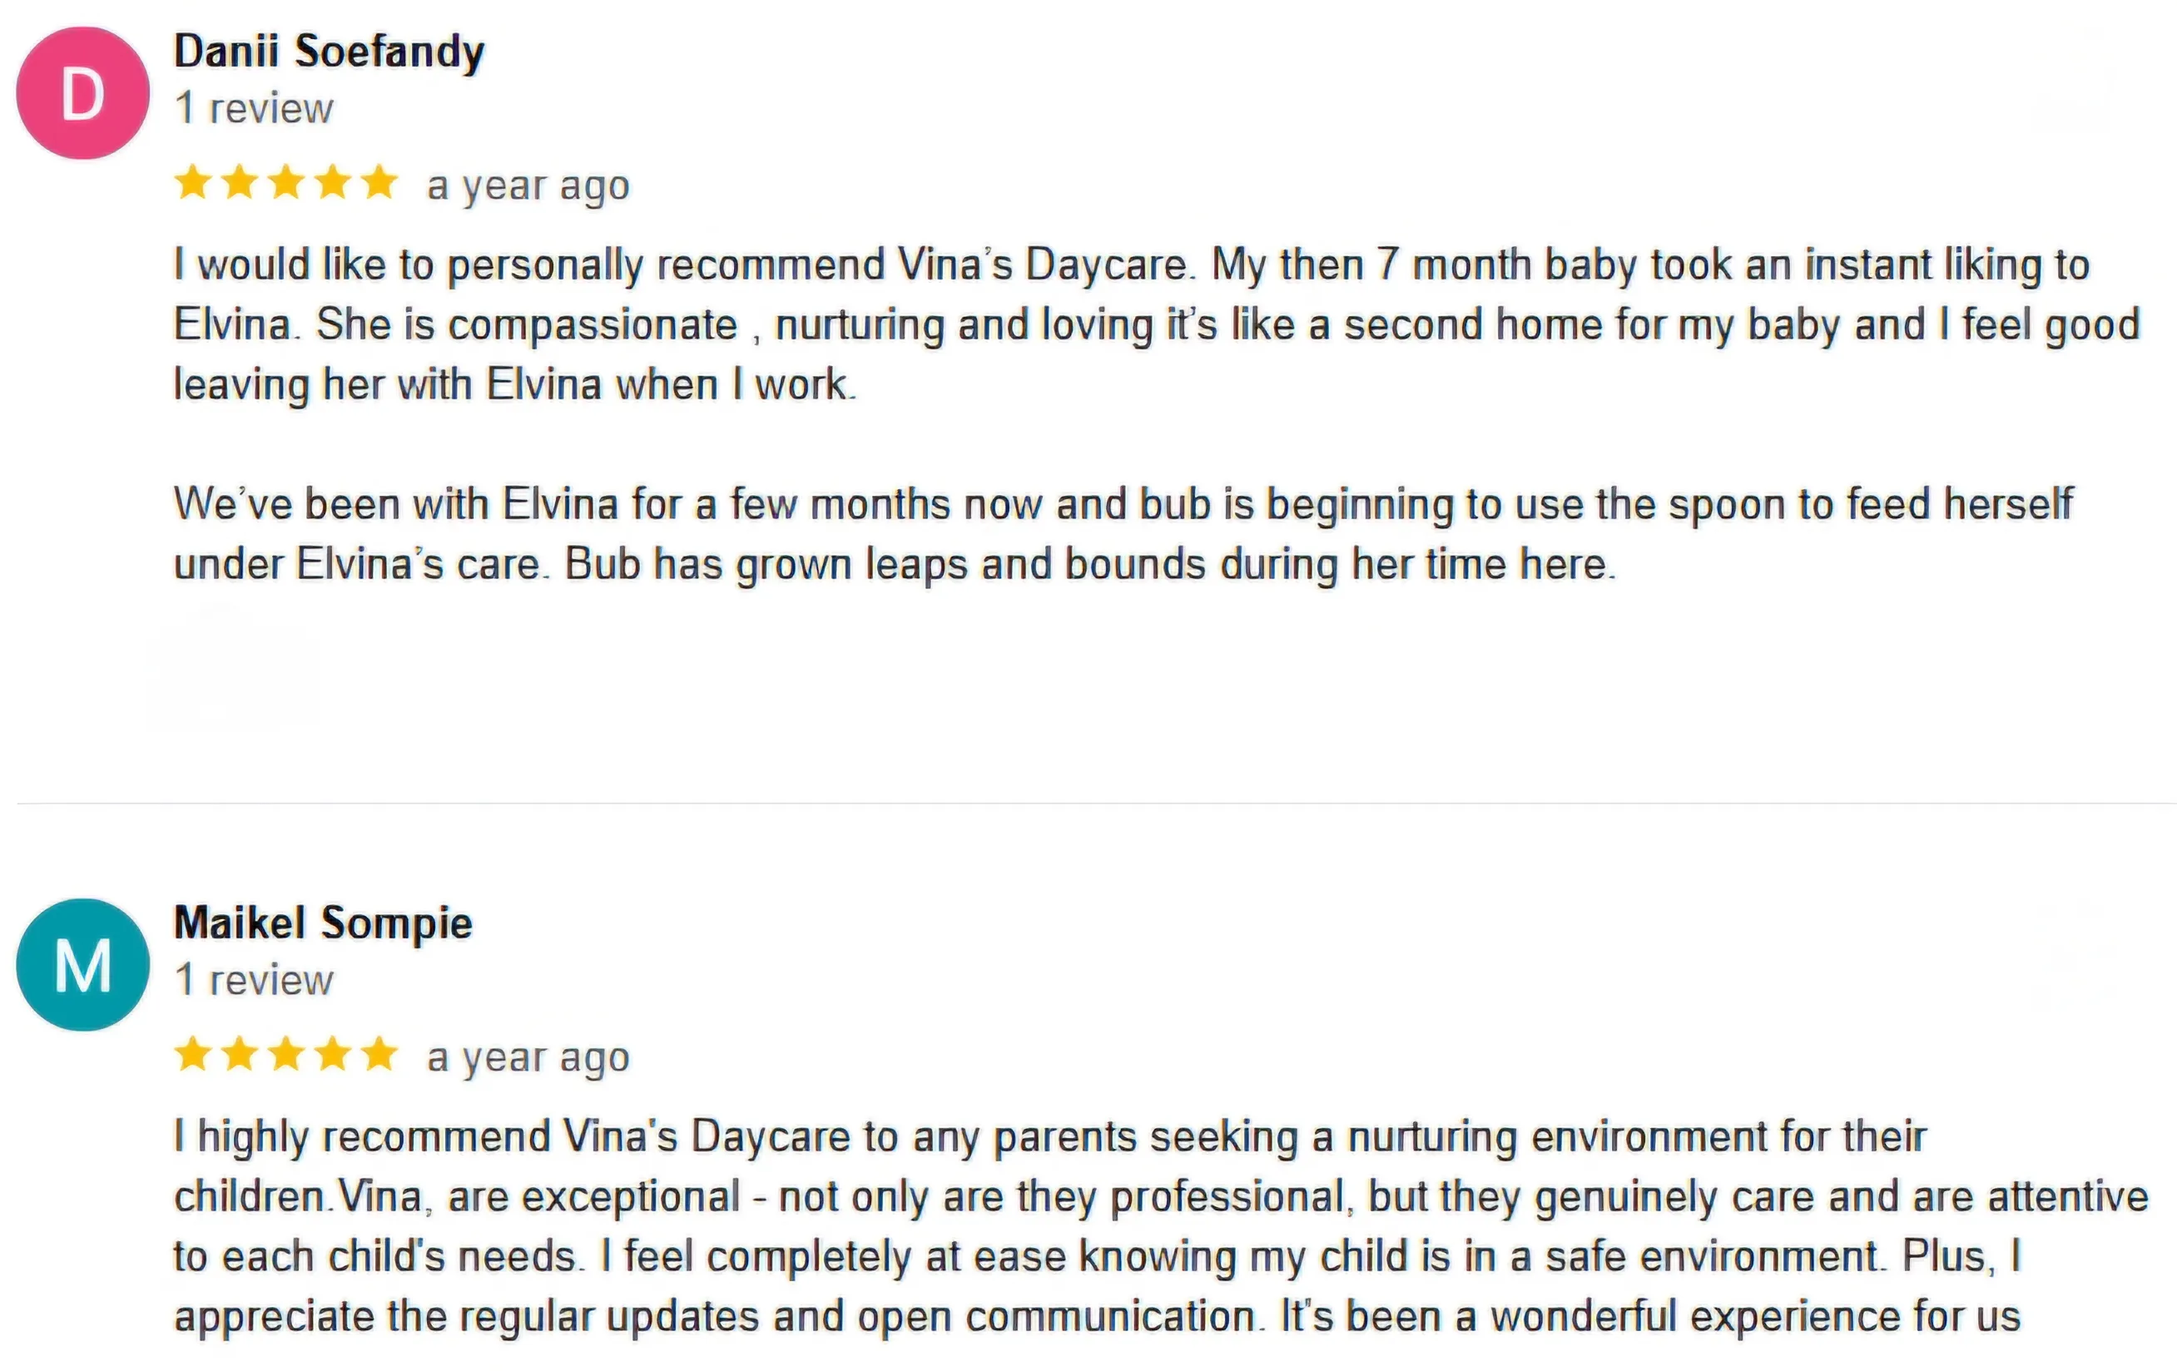Viewport: 2177px width, 1371px height.
Task: Click fifth star in Danii Soefandy's rating
Action: 379,182
